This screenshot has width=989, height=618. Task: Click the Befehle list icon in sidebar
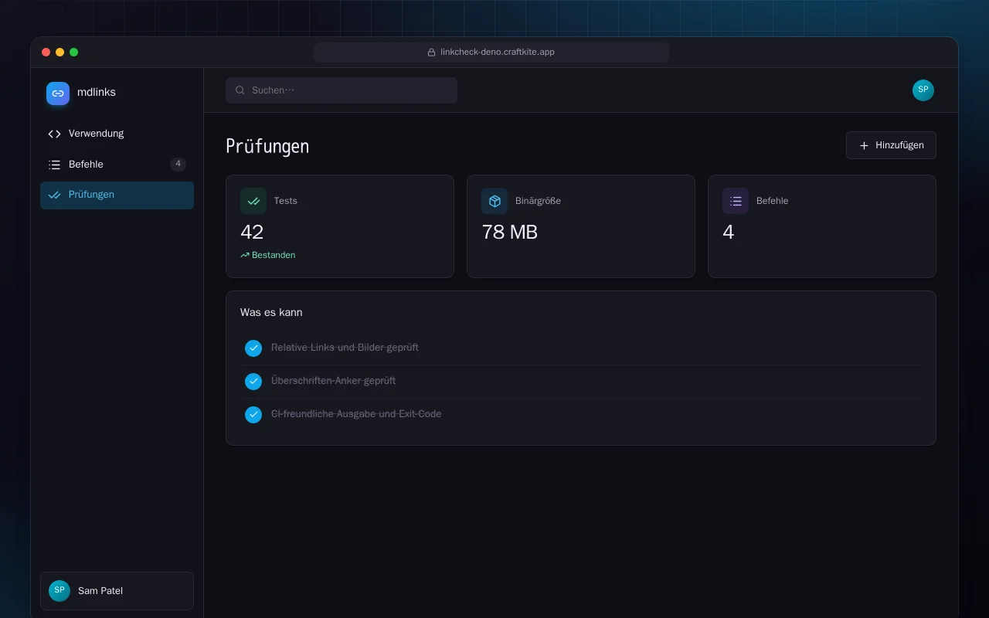point(54,165)
